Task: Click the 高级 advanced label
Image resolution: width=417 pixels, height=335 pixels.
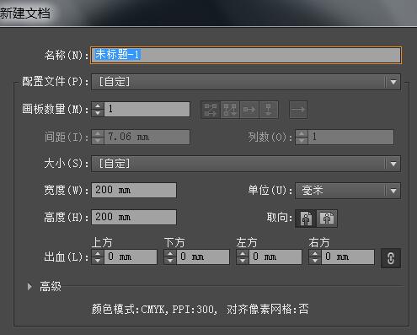Action: (x=51, y=287)
